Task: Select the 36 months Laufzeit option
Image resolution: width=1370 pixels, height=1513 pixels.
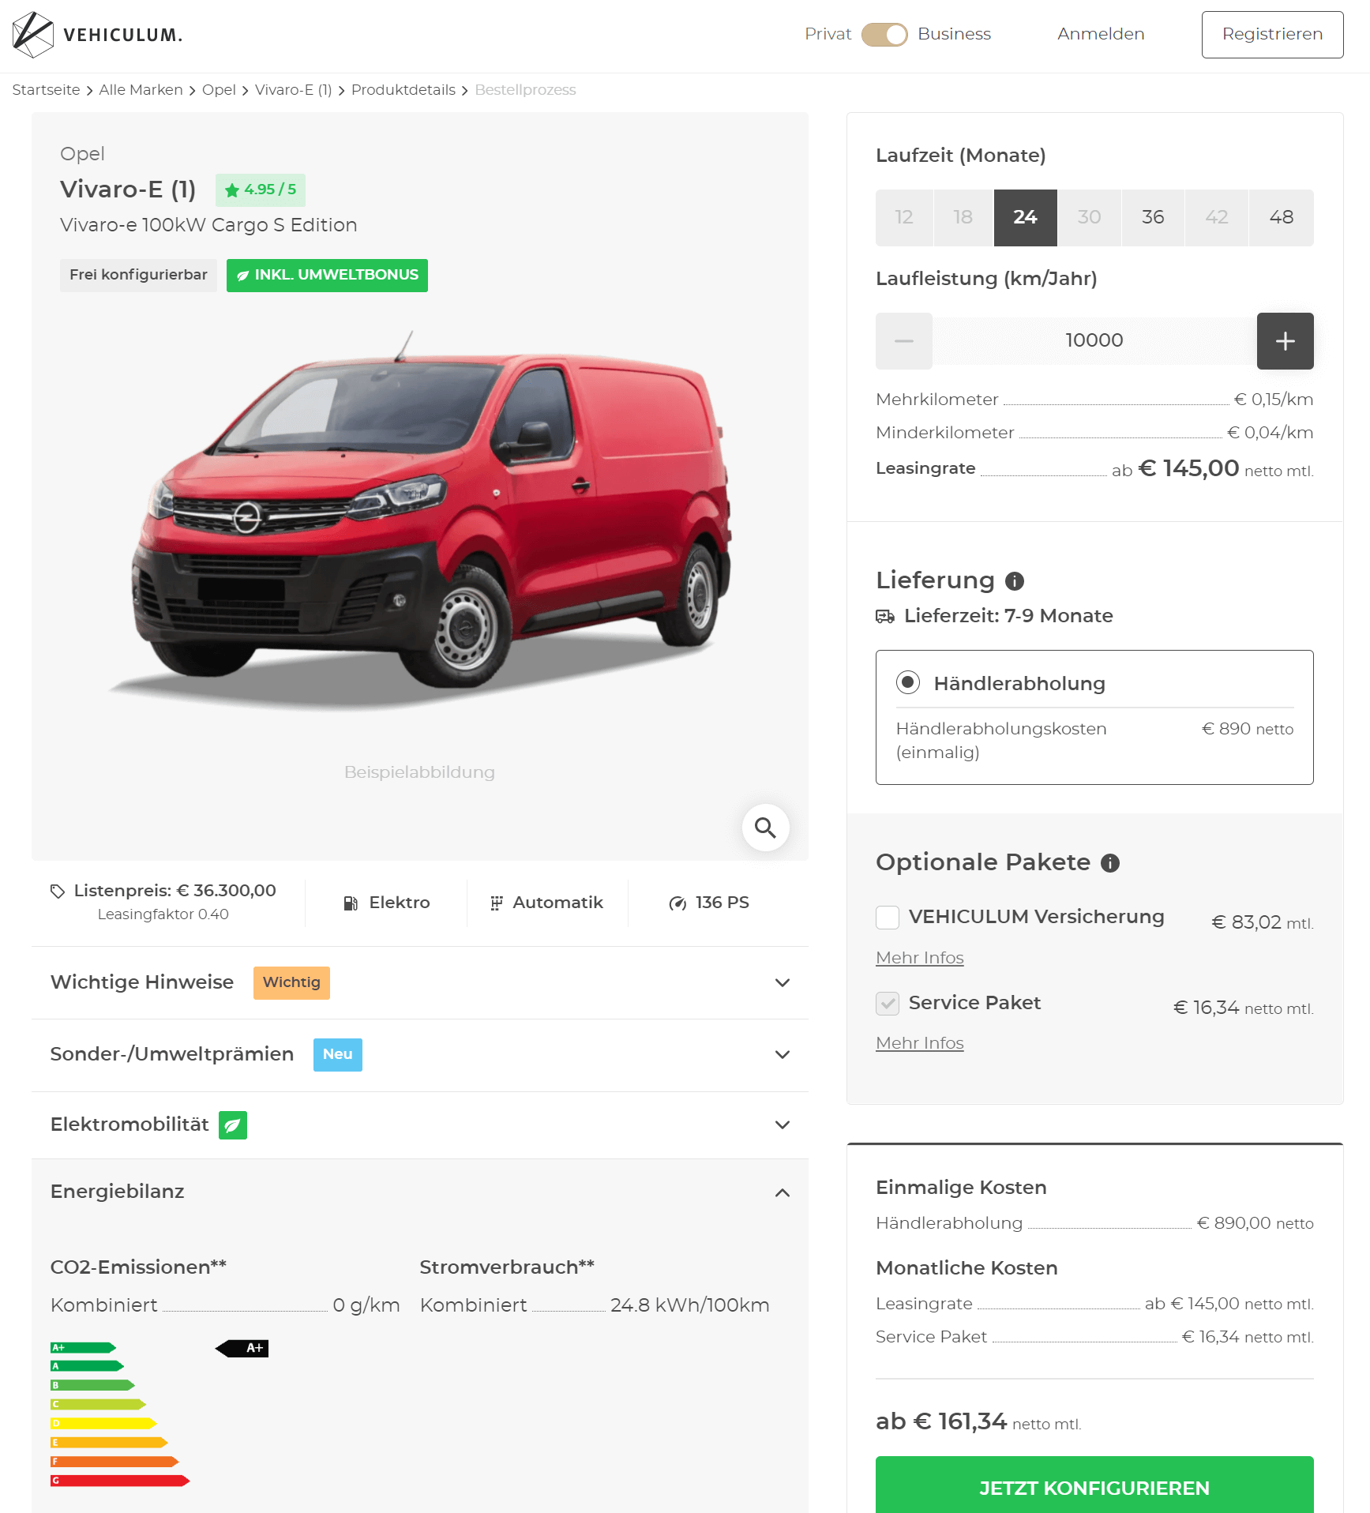Action: [1153, 218]
